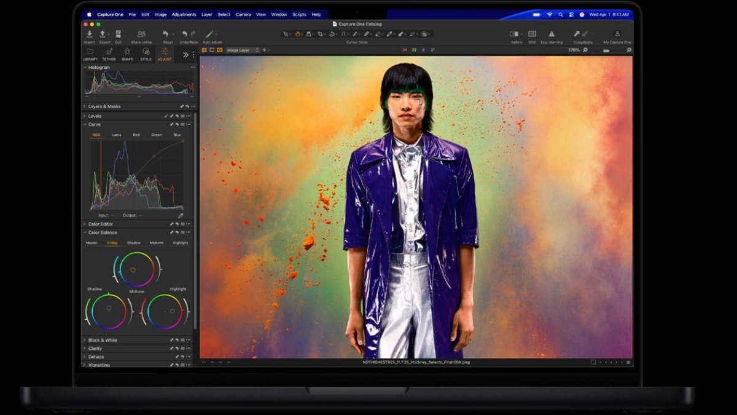Select the orange Pan hand tool
The width and height of the screenshot is (737, 415).
pyautogui.click(x=298, y=34)
